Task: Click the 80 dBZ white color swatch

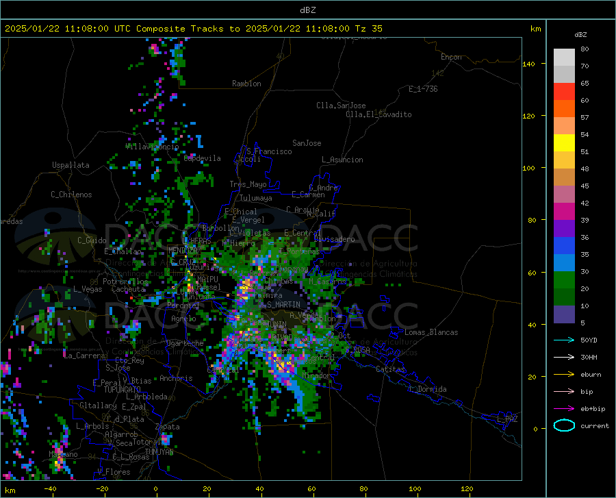Action: 564,58
